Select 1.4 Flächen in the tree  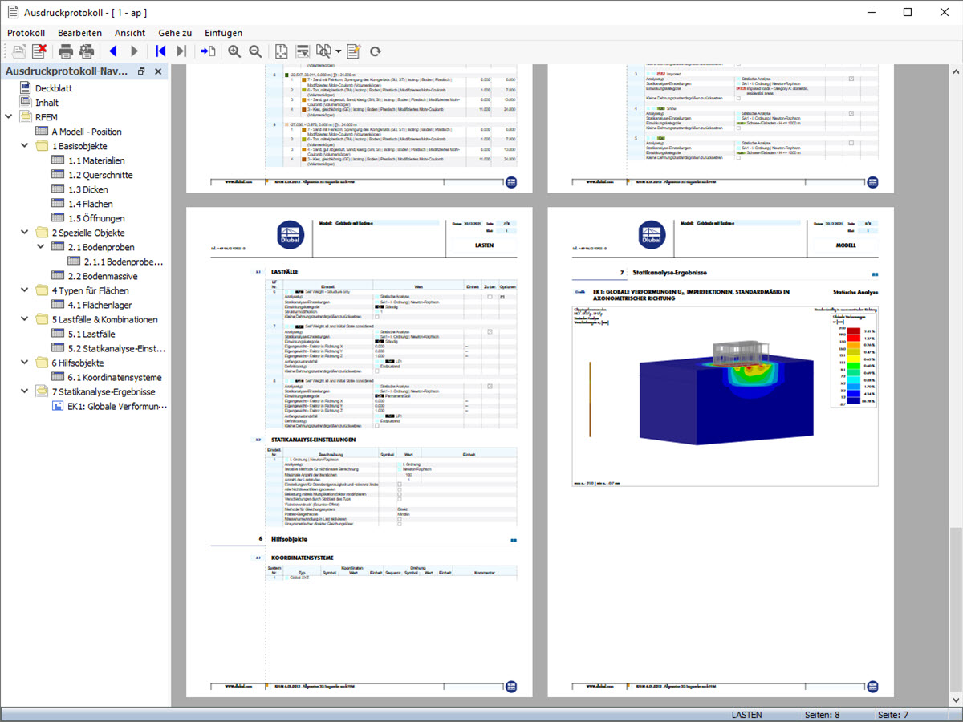point(90,204)
